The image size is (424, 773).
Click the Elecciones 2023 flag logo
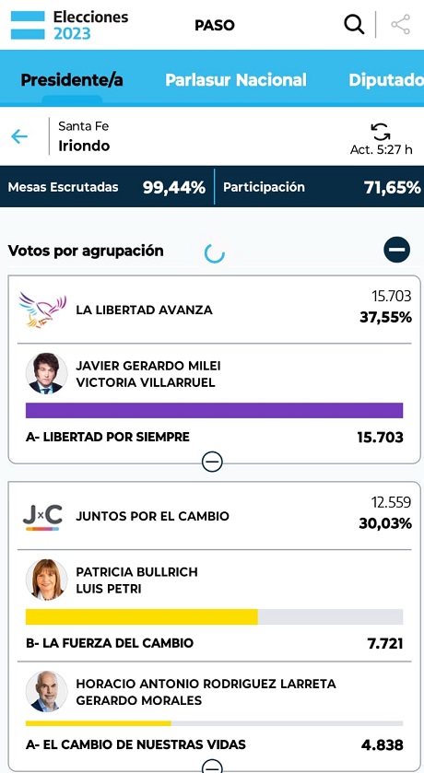point(28,25)
